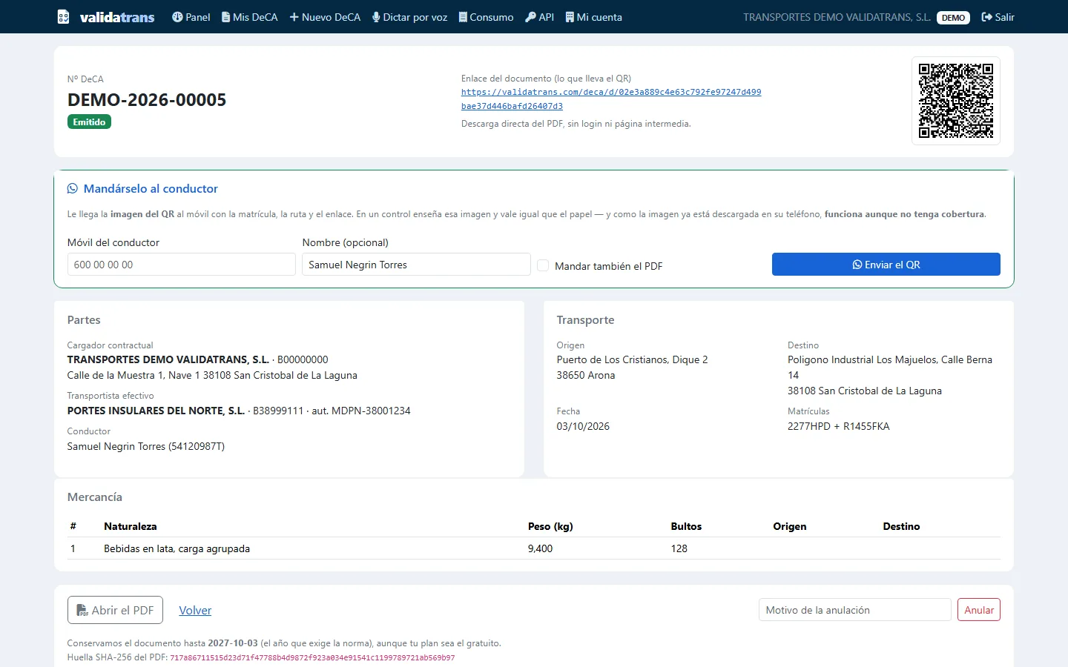Click the validatrans logo icon
The width and height of the screenshot is (1068, 667).
[64, 17]
